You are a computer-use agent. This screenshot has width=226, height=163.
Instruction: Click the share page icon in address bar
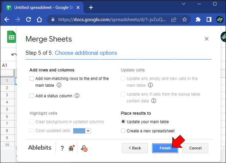click(x=174, y=20)
